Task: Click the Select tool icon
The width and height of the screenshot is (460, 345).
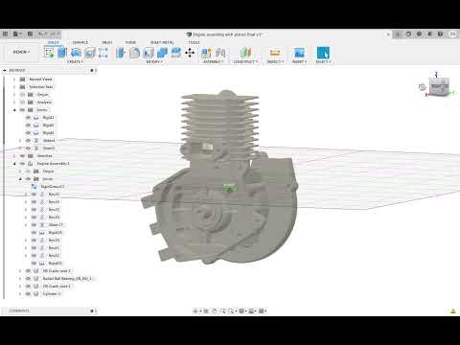Action: click(x=323, y=53)
